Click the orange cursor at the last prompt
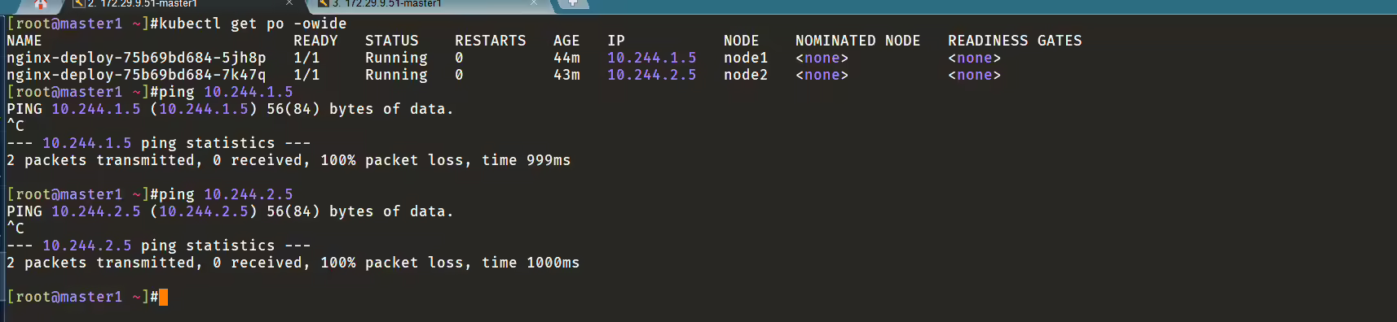The height and width of the screenshot is (322, 1397). [x=164, y=297]
